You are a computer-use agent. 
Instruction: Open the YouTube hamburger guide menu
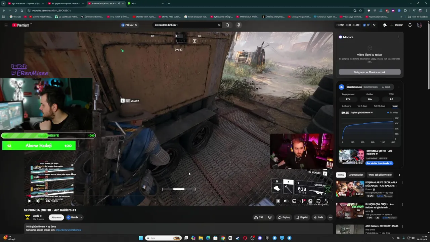[x=6, y=25]
